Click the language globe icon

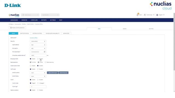(x=157, y=15)
